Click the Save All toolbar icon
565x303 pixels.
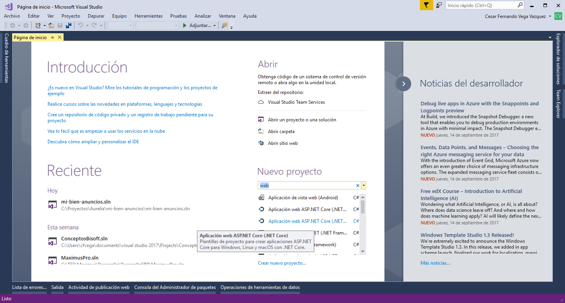pyautogui.click(x=69, y=25)
